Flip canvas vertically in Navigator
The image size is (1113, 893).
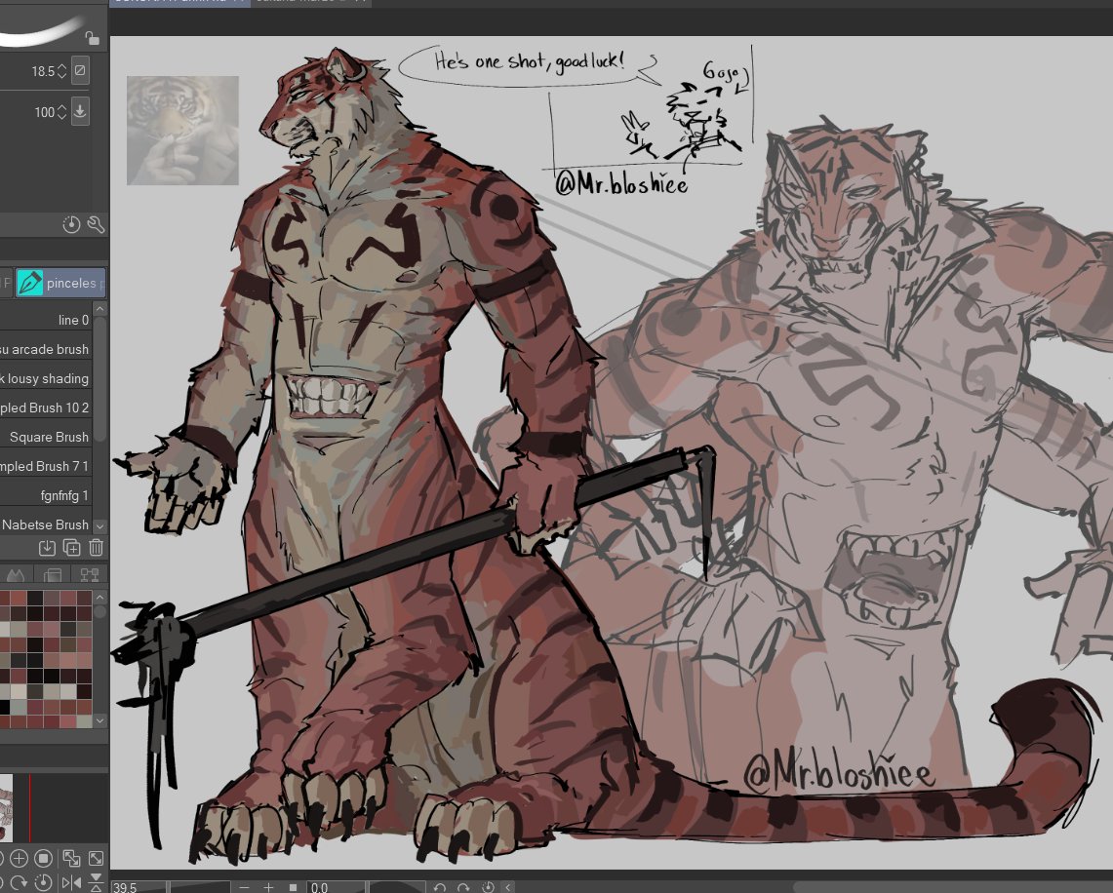[x=96, y=883]
